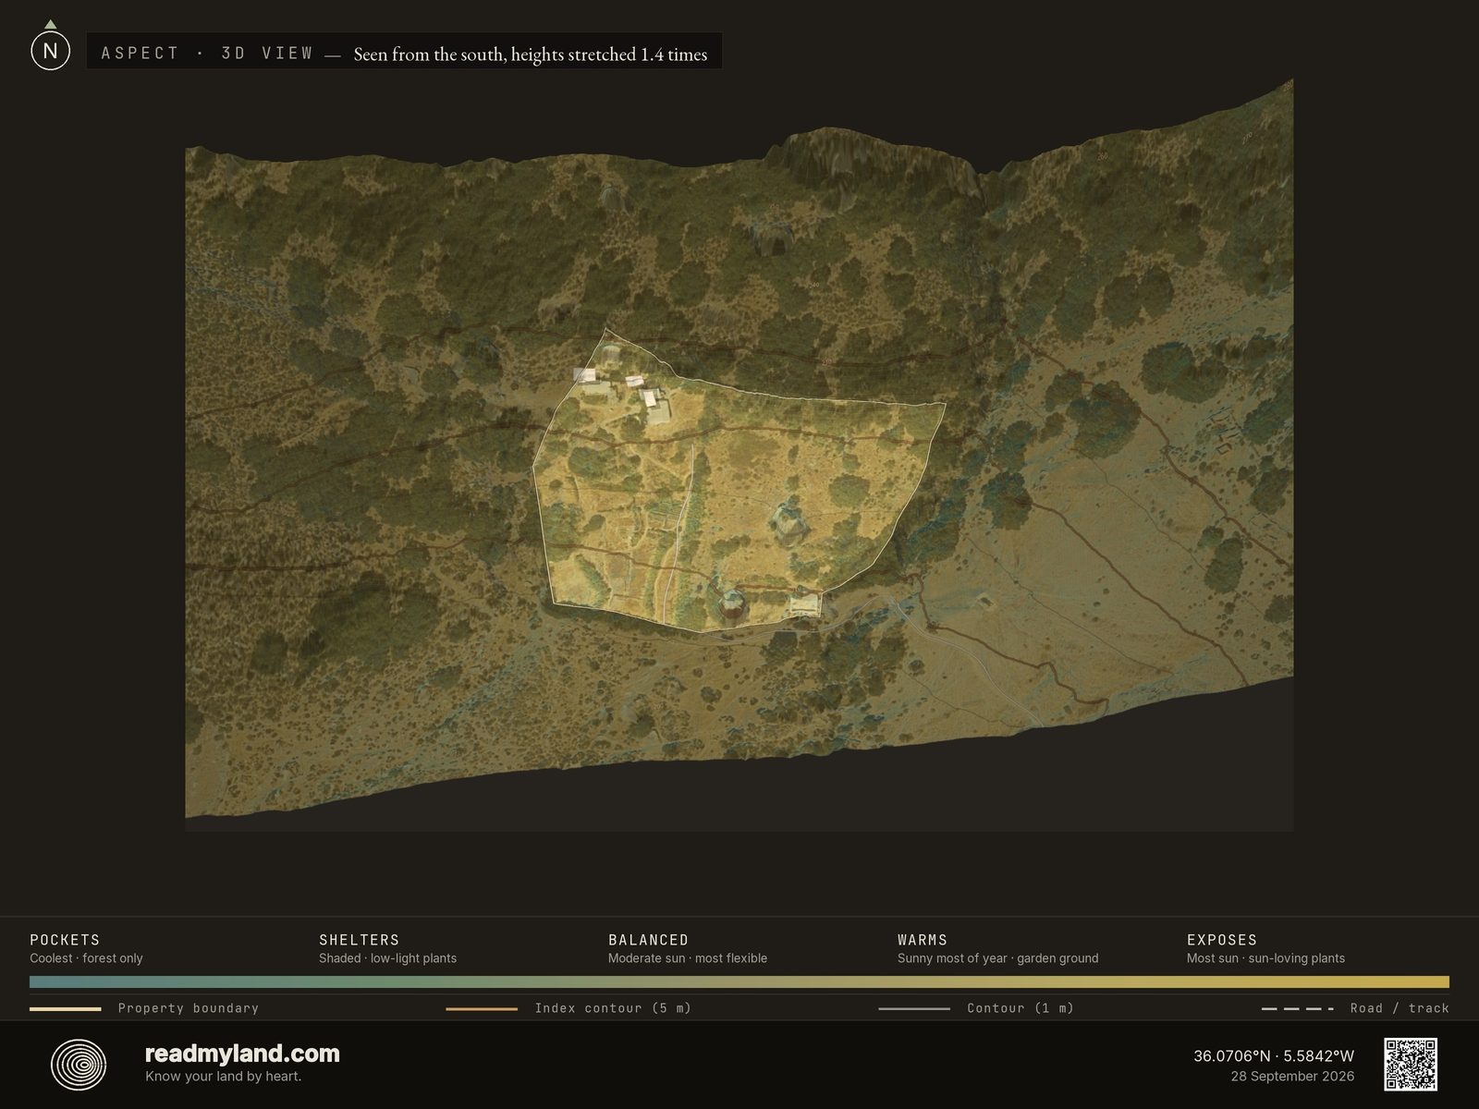The height and width of the screenshot is (1109, 1479).
Task: Click 'Seen from the south' caption text
Action: (x=530, y=55)
